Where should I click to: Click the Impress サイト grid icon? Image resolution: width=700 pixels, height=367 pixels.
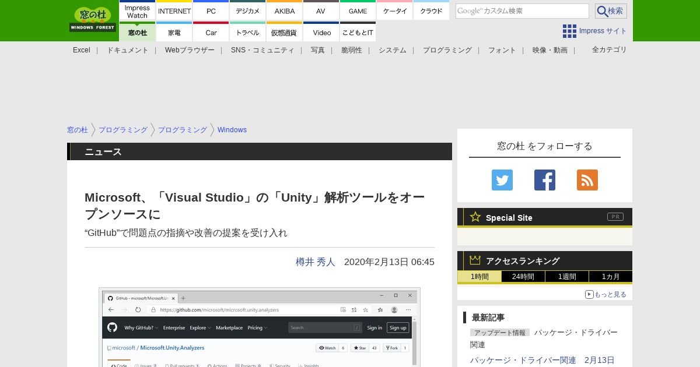point(569,31)
